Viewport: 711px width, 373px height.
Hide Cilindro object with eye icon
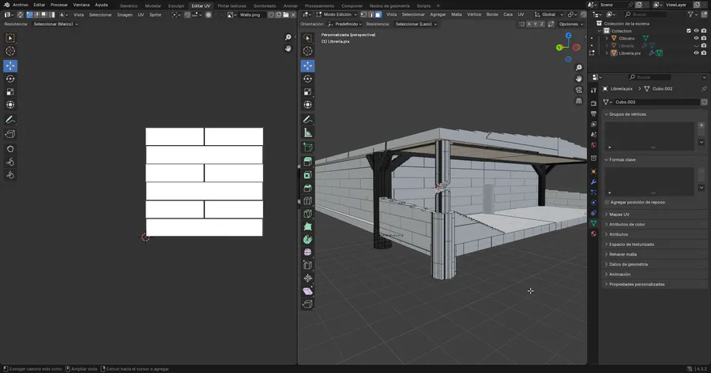click(696, 38)
